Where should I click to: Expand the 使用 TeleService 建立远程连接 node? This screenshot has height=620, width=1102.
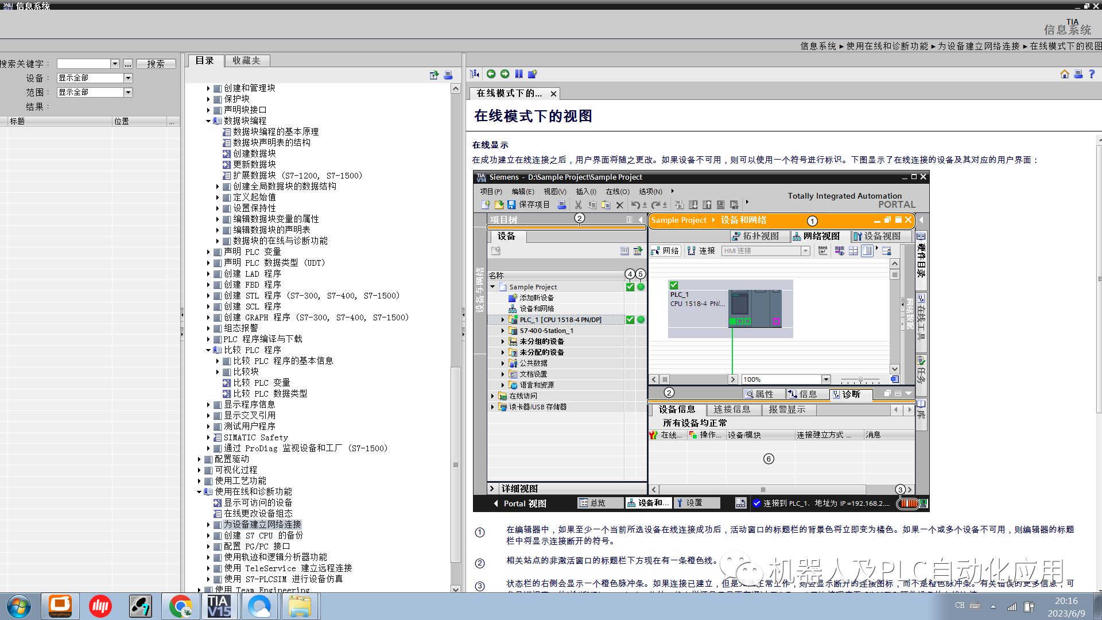pyautogui.click(x=208, y=568)
